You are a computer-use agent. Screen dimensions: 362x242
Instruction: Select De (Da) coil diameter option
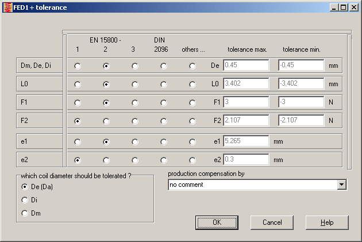click(x=25, y=187)
